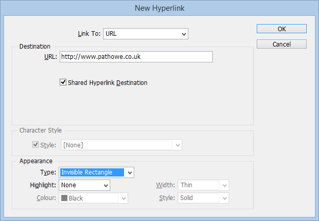Click the Width label
Screen dimensions: 319x221
click(165, 185)
